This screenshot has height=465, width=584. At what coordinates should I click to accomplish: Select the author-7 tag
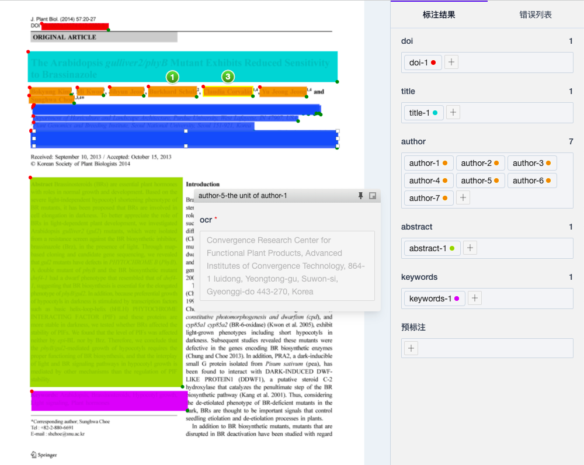(x=429, y=198)
